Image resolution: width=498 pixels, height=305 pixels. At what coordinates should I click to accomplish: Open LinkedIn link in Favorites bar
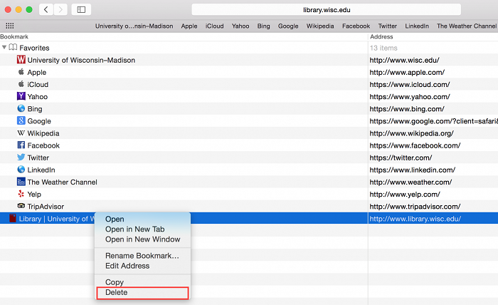pos(417,26)
